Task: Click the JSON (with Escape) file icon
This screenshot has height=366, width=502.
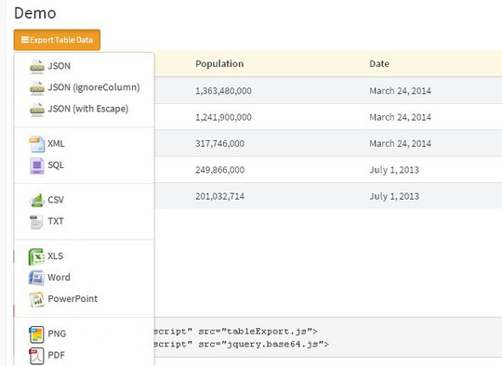Action: click(37, 110)
